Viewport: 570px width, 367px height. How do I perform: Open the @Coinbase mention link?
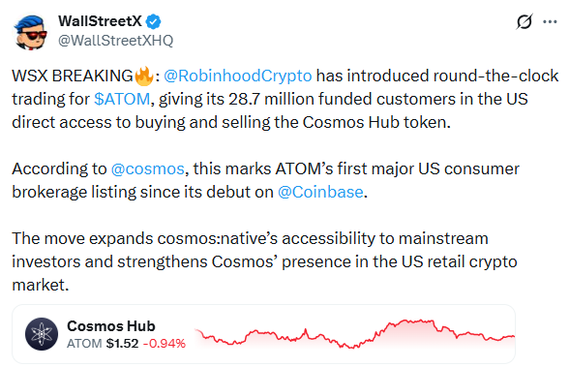(x=320, y=192)
